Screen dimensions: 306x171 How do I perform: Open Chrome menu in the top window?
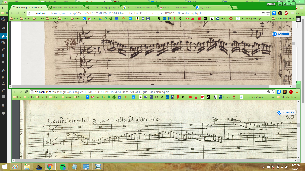pyautogui.click(x=292, y=13)
